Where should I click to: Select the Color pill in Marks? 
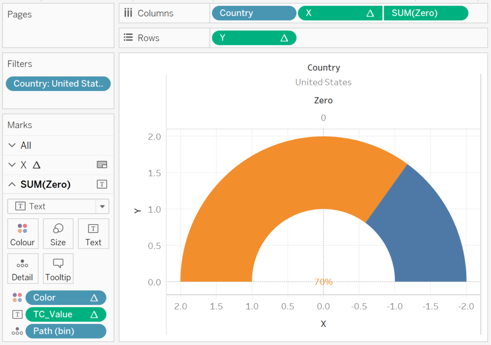click(x=66, y=298)
